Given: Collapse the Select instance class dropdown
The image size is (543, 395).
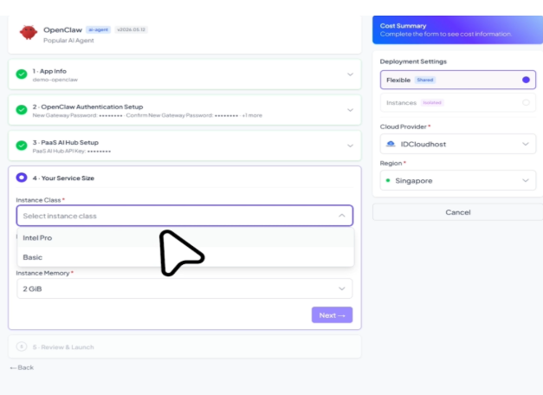Looking at the screenshot, I should pyautogui.click(x=184, y=216).
